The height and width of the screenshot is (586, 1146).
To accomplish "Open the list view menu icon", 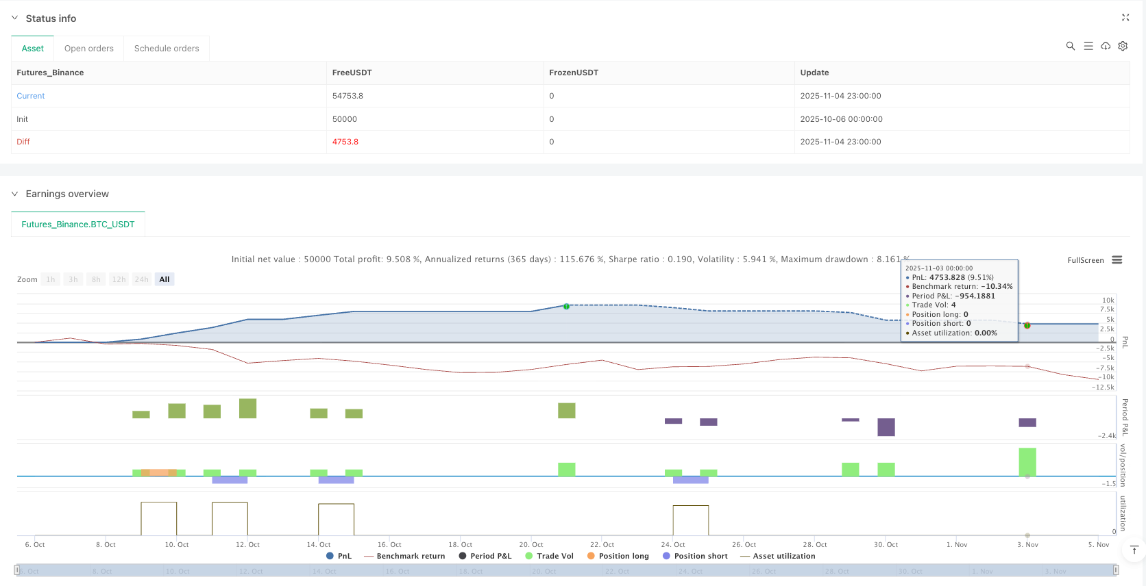I will click(x=1088, y=47).
